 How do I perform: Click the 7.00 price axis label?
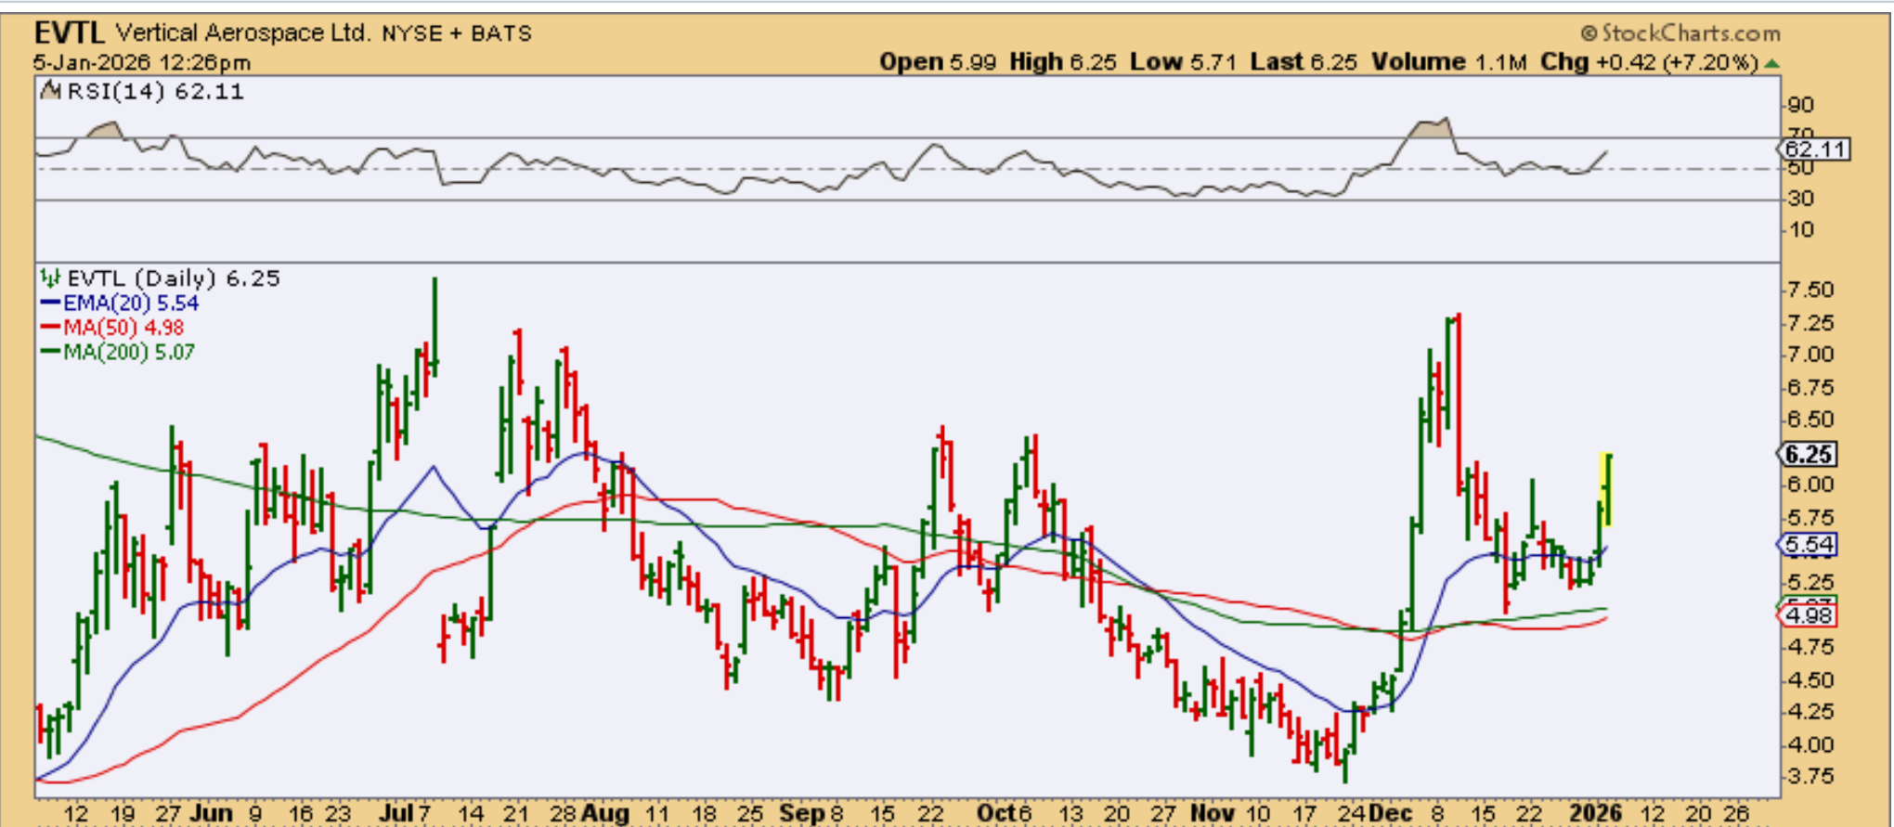pos(1810,355)
